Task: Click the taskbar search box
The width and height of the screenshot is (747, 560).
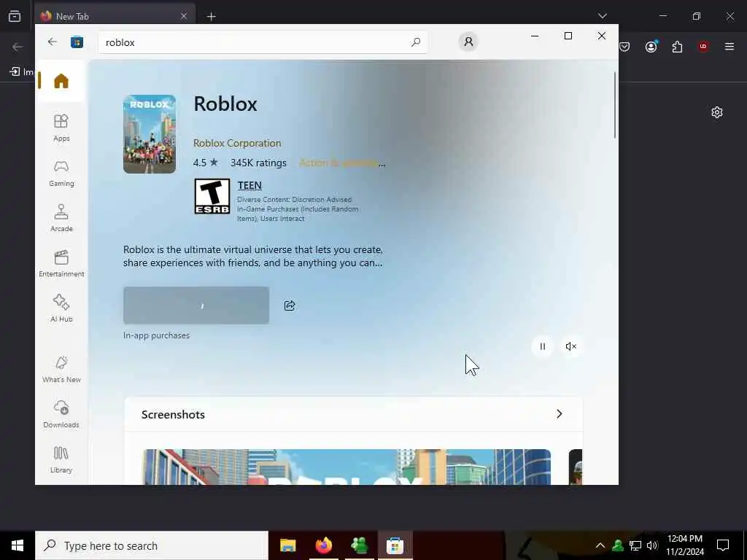Action: tap(152, 545)
